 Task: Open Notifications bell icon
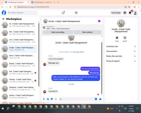tap(130, 13)
